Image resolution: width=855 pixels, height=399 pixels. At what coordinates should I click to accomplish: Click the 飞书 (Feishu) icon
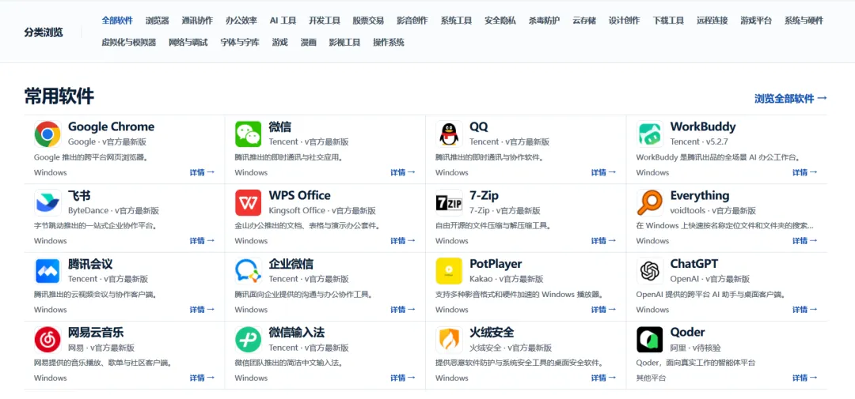coord(47,202)
